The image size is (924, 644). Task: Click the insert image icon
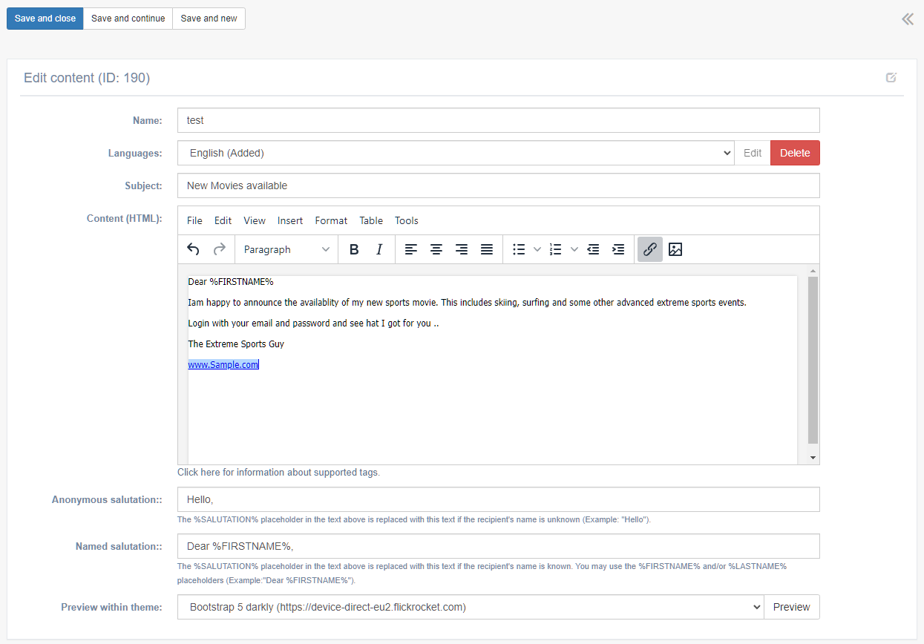click(675, 249)
